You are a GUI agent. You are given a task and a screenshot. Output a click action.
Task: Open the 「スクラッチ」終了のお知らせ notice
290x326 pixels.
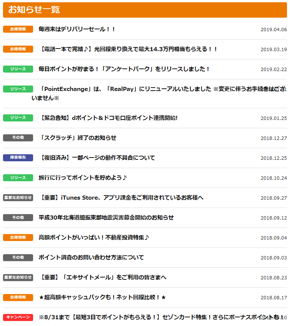click(77, 138)
